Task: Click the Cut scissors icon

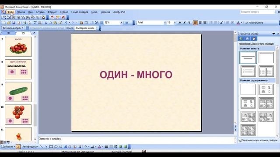Action: (x=46, y=23)
